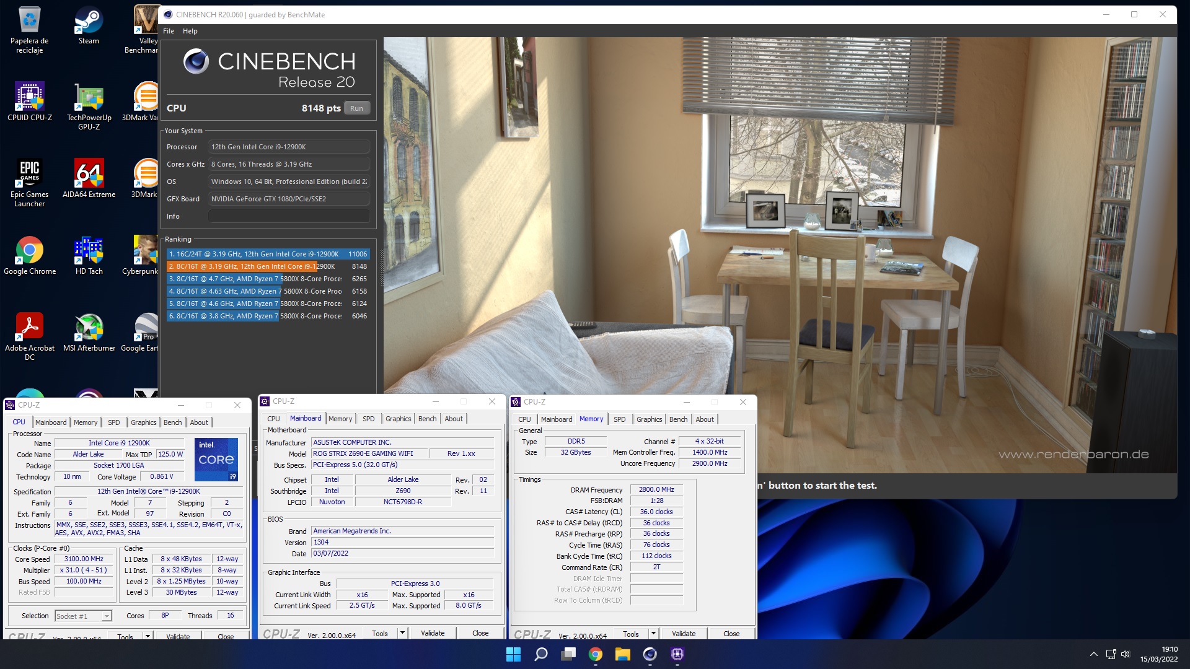The height and width of the screenshot is (669, 1190).
Task: Expand Tools dropdown arrow in right CPU-Z
Action: pos(653,634)
